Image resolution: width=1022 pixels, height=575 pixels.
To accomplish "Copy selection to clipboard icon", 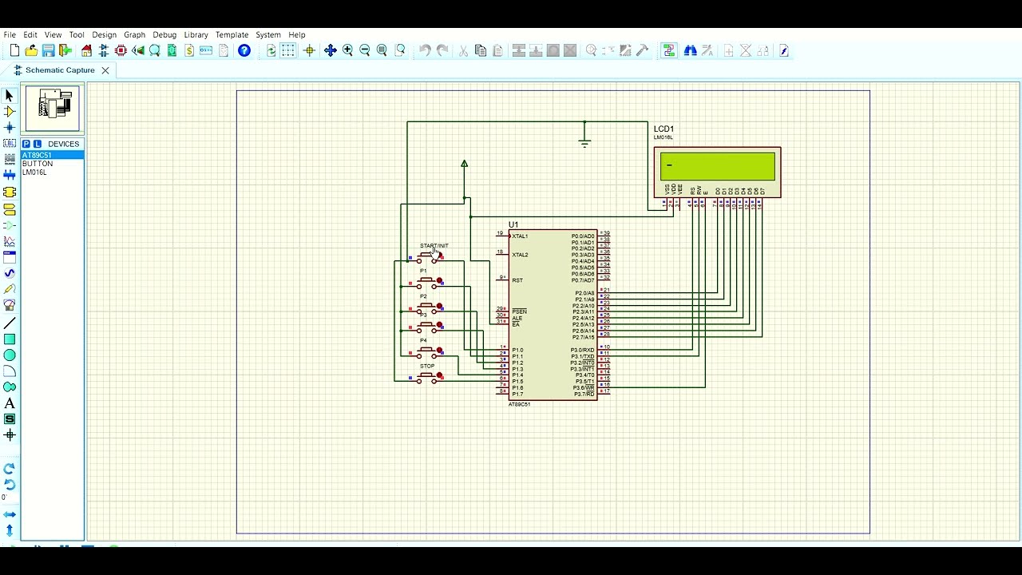I will (480, 50).
